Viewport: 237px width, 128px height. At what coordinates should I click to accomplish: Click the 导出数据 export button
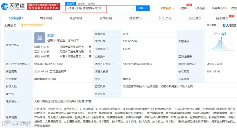point(210,25)
